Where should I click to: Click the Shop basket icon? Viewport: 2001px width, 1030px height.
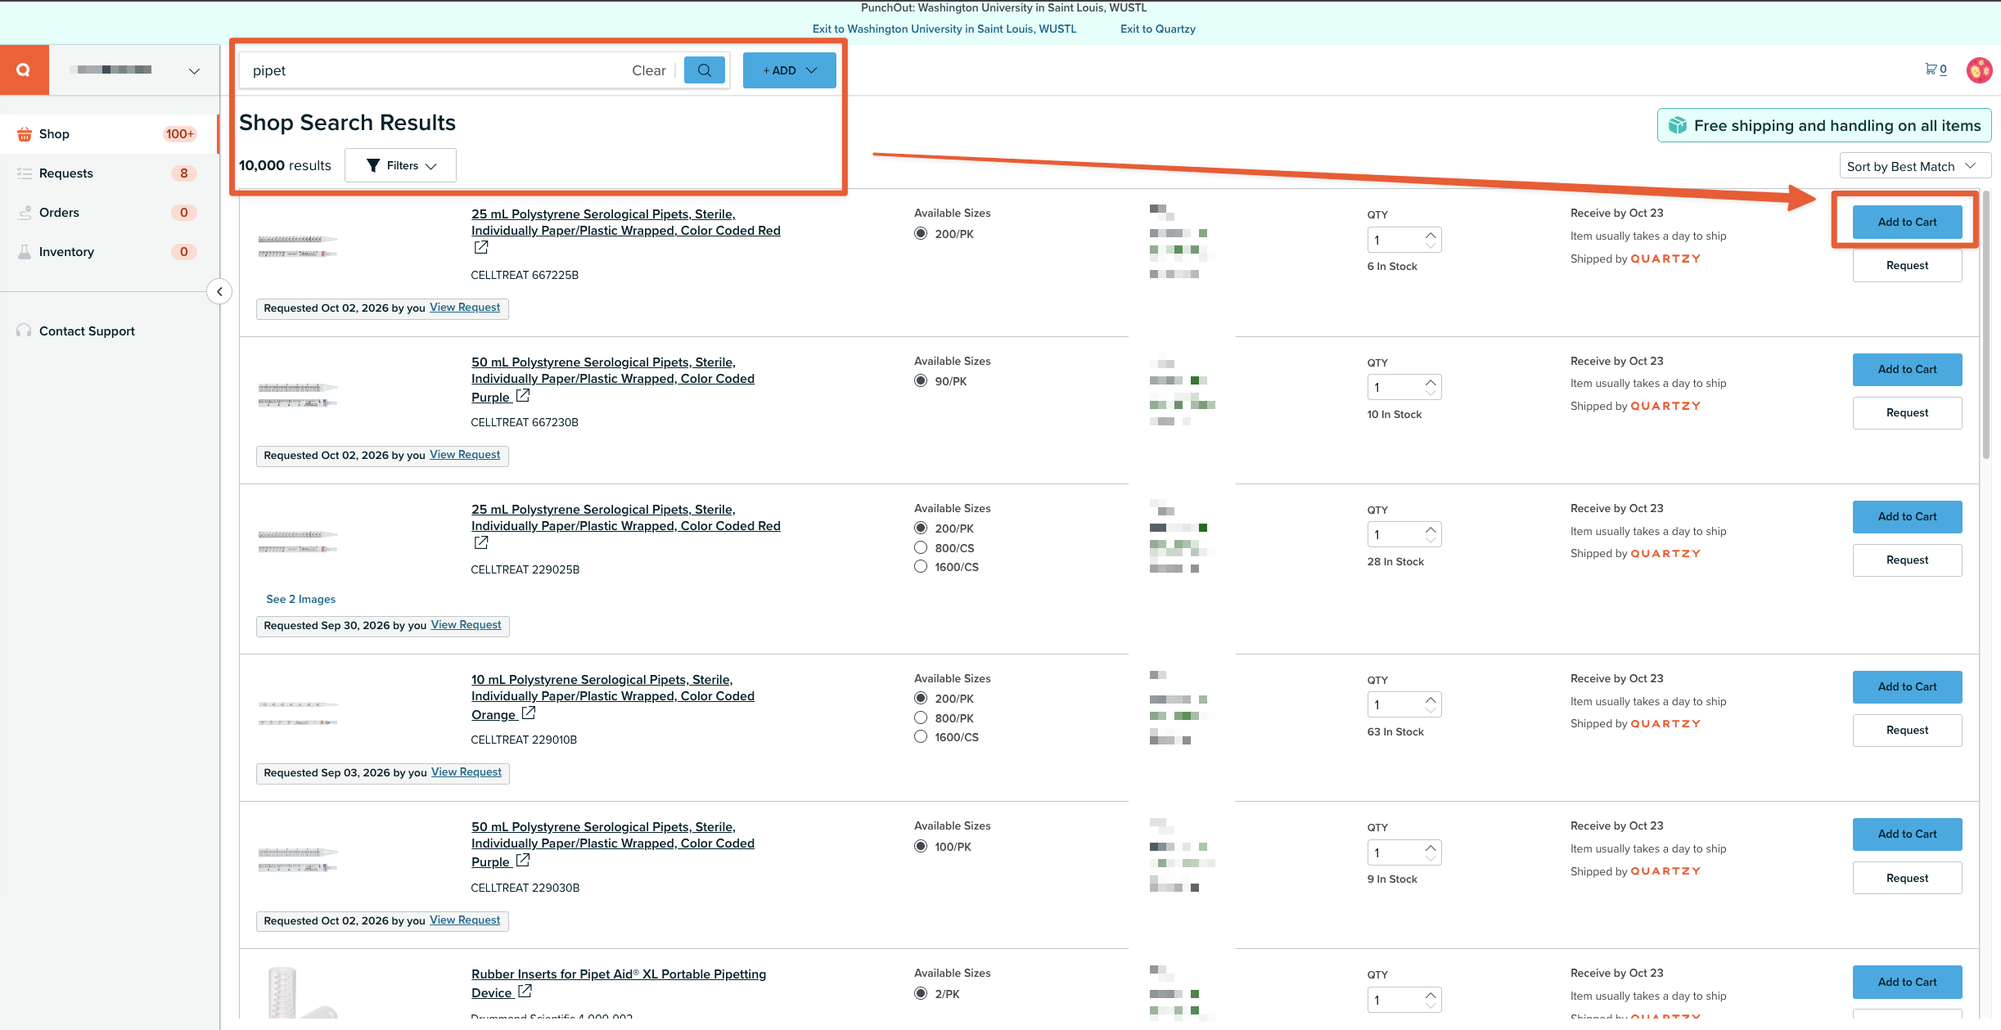pos(25,134)
